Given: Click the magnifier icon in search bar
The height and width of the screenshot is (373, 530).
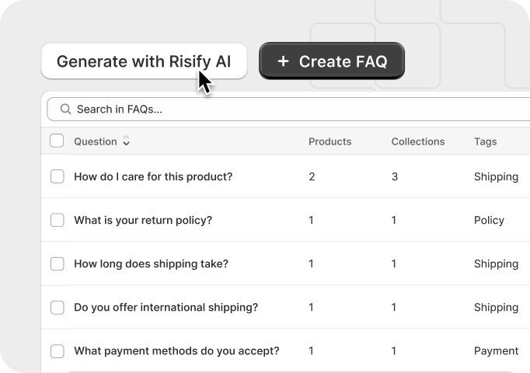Looking at the screenshot, I should pos(65,110).
